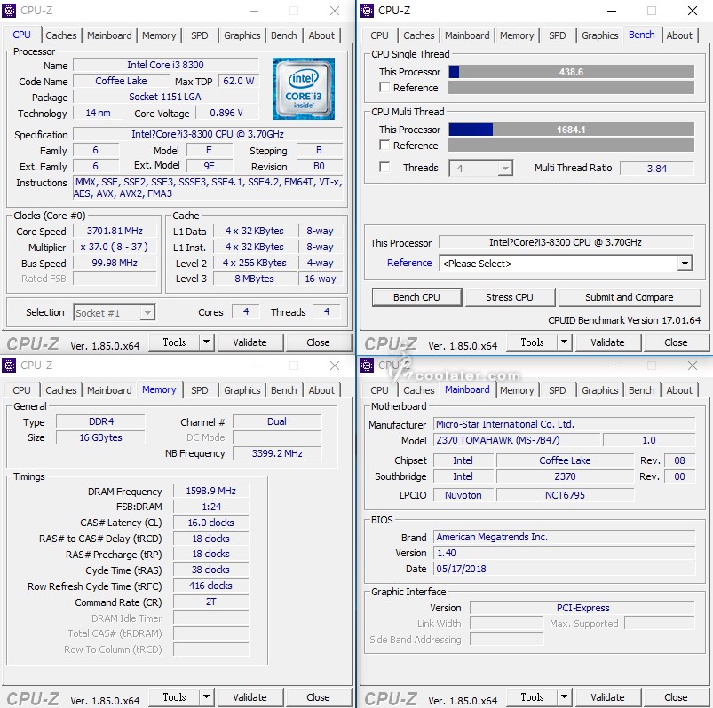Click empty single thread Reference bar
This screenshot has height=708, width=713.
pos(571,87)
